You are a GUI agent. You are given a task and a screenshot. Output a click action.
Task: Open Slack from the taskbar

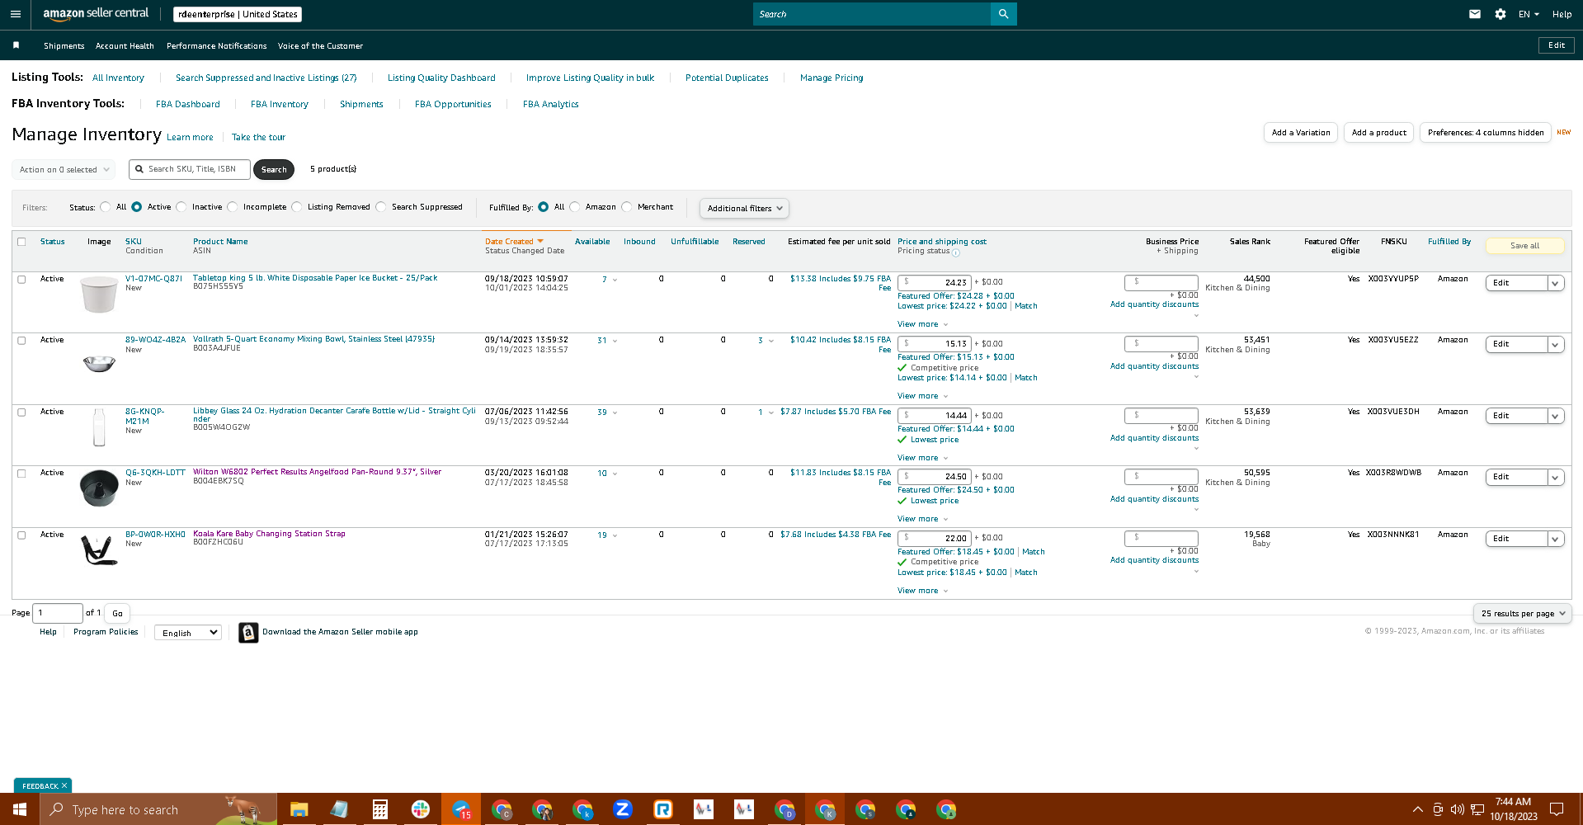pyautogui.click(x=421, y=809)
